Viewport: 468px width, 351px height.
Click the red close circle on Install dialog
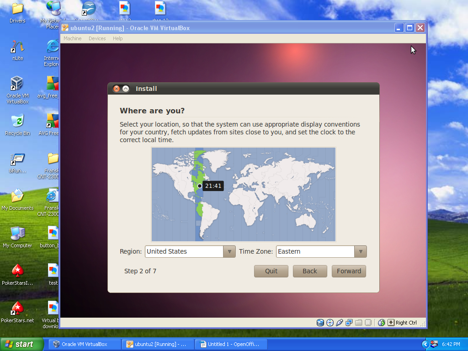(x=117, y=89)
